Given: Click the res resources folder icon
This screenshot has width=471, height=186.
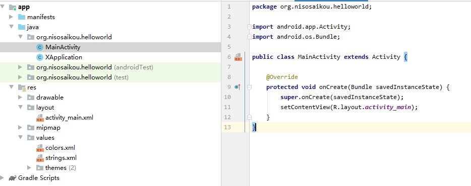Looking at the screenshot, I should (22, 87).
